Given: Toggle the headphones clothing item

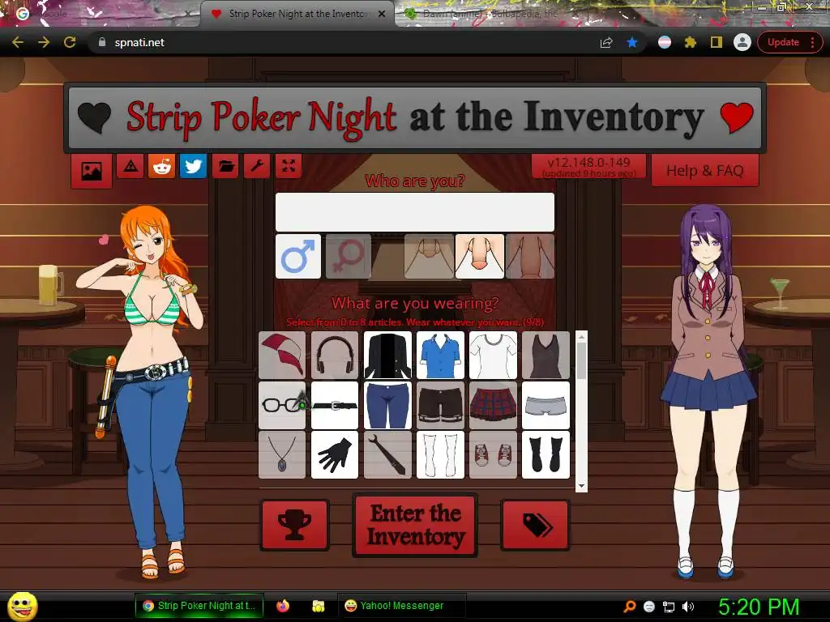Looking at the screenshot, I should point(335,356).
